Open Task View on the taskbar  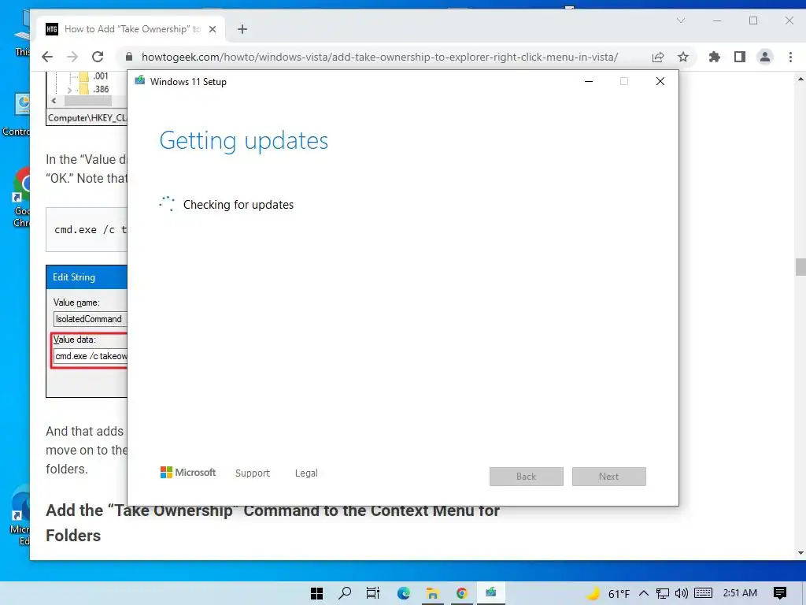(373, 593)
